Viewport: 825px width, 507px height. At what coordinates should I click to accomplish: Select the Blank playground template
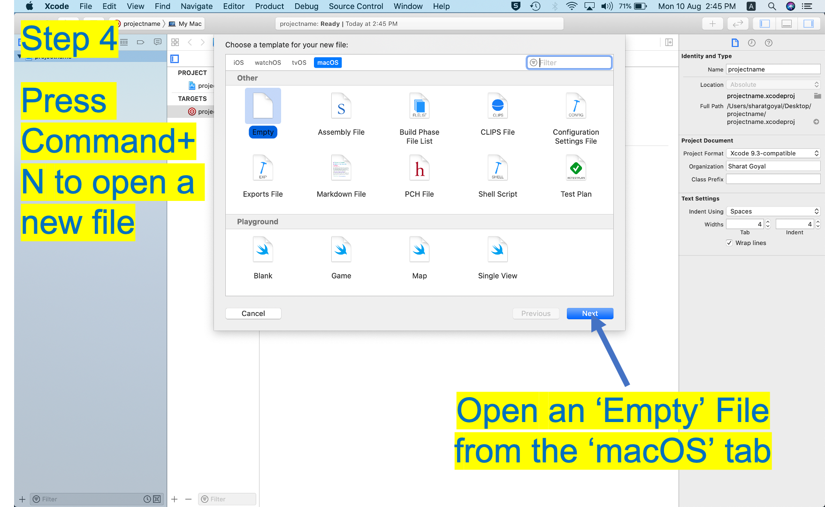[x=263, y=258]
